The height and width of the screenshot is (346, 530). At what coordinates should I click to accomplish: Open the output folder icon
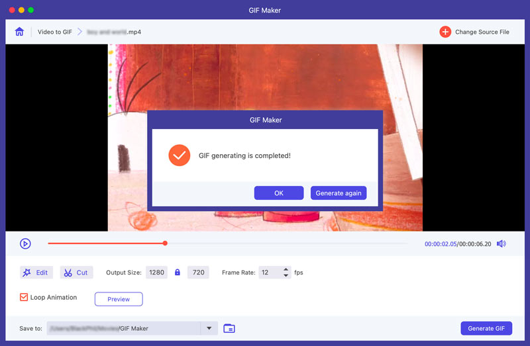pos(229,328)
